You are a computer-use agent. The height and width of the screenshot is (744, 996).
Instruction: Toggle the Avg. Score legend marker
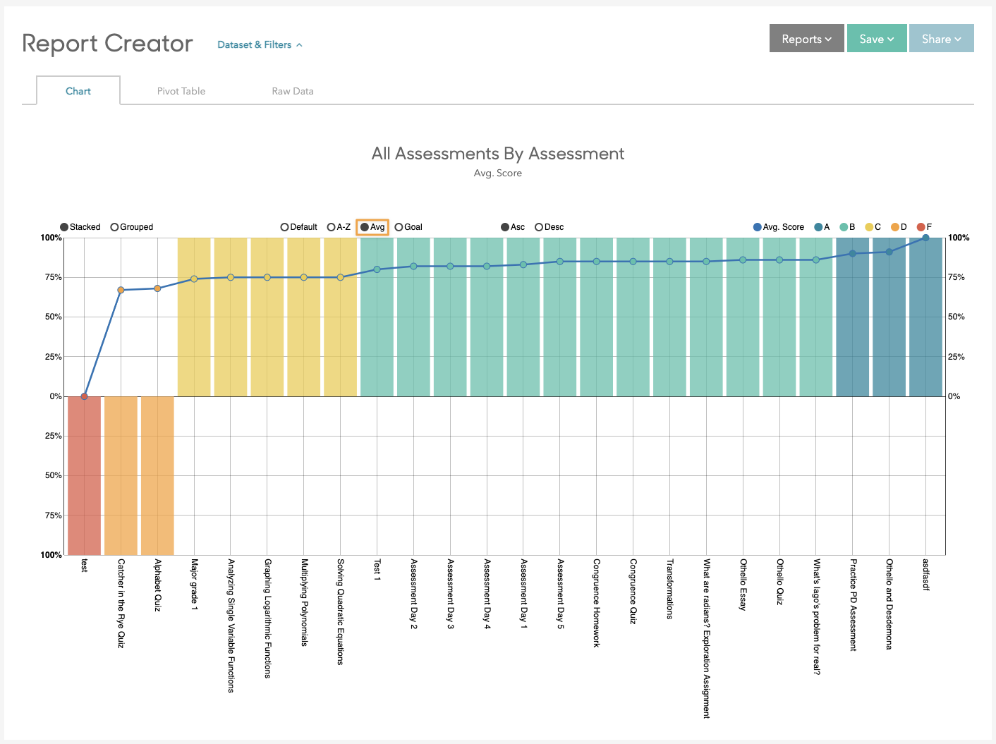pos(758,227)
